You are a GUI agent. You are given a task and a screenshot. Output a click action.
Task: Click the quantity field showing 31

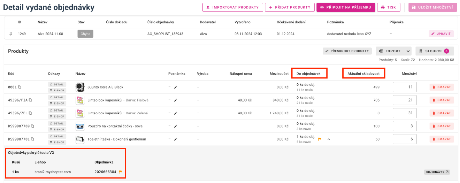(x=405, y=113)
